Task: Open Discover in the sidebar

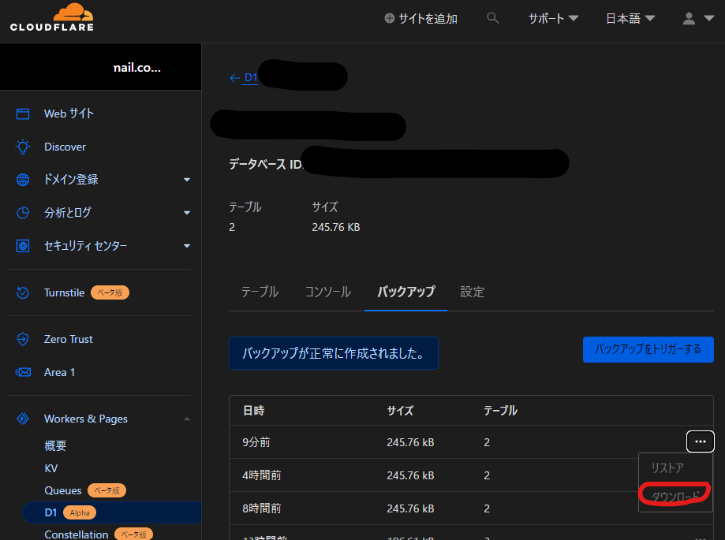Action: pos(65,147)
